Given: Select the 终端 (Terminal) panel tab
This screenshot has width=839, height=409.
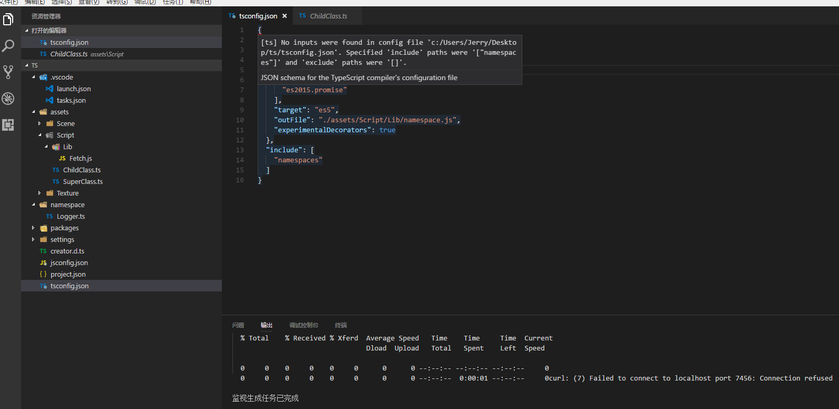Looking at the screenshot, I should tap(341, 325).
